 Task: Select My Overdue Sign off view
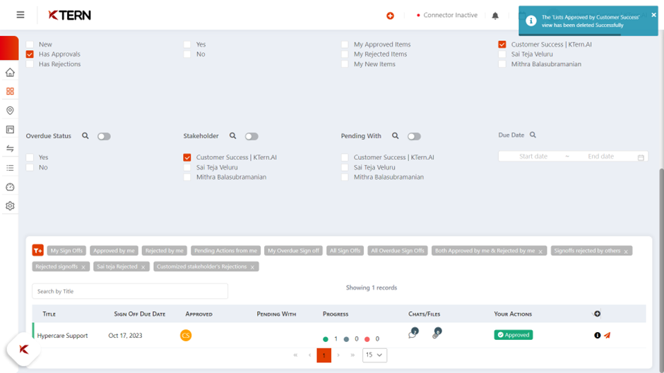tap(293, 251)
